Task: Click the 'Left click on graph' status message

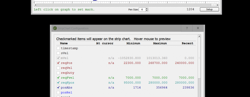Action: pyautogui.click(x=64, y=10)
